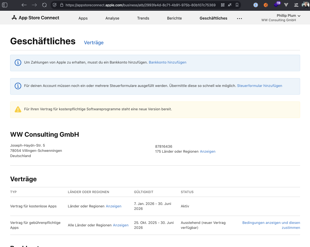Click the purple extension with badge 19
The image size is (310, 247).
point(277,5)
